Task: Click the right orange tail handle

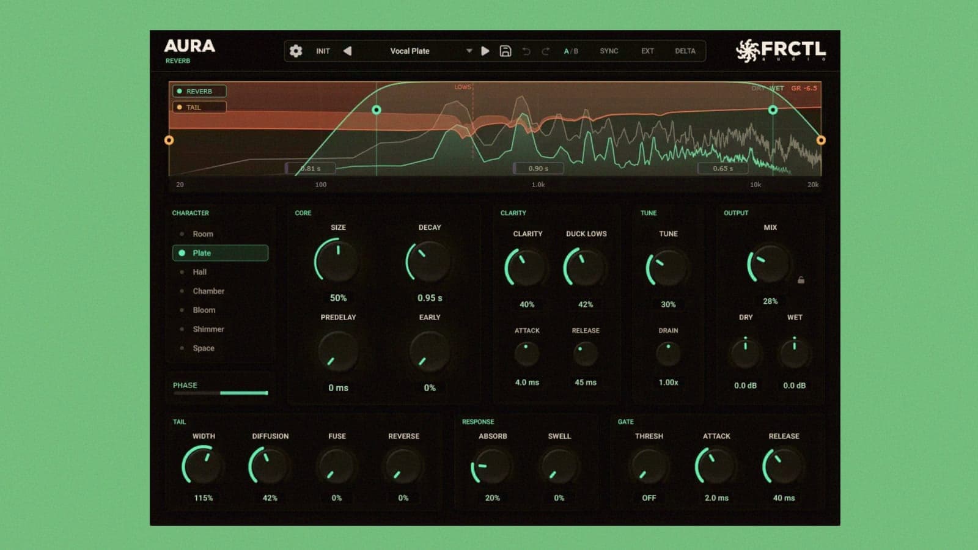Action: pyautogui.click(x=821, y=140)
